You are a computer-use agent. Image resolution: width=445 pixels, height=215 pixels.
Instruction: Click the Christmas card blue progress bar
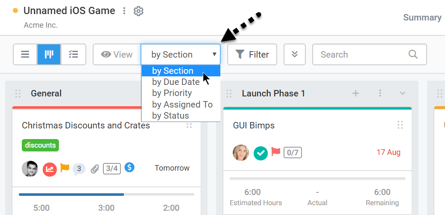click(71, 195)
